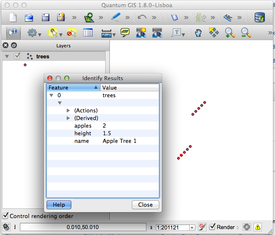Image resolution: width=275 pixels, height=235 pixels.
Task: Select the height value 1.5
Action: [107, 133]
